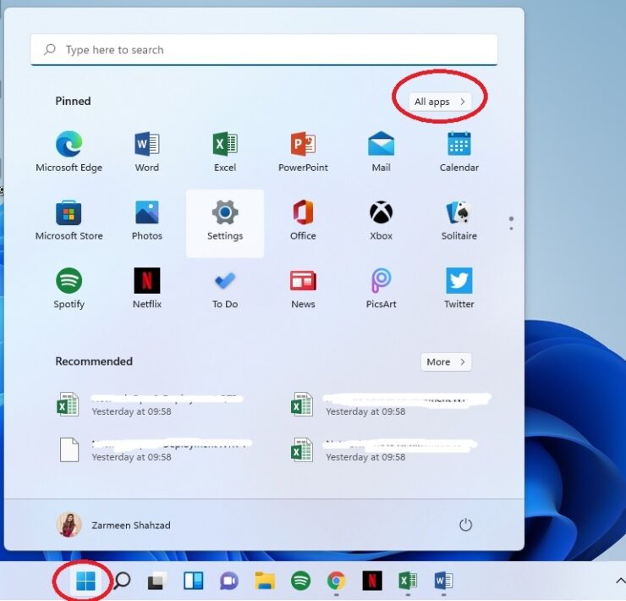This screenshot has height=601, width=626.
Task: Open Zarmeen Shahzad user account menu
Action: [x=113, y=525]
